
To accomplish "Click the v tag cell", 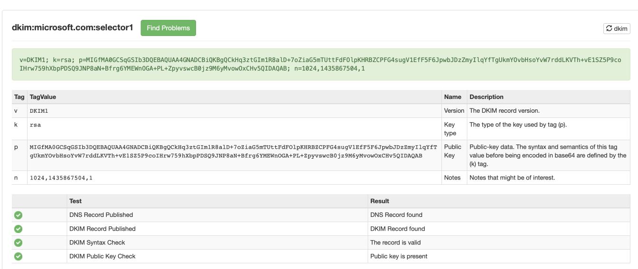I will (x=19, y=111).
